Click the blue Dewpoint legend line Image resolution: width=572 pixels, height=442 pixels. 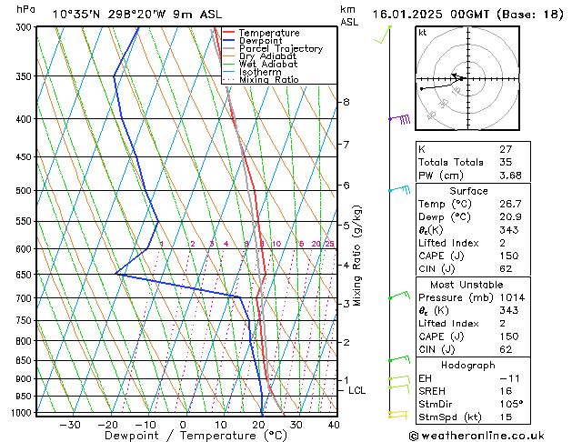(x=228, y=41)
